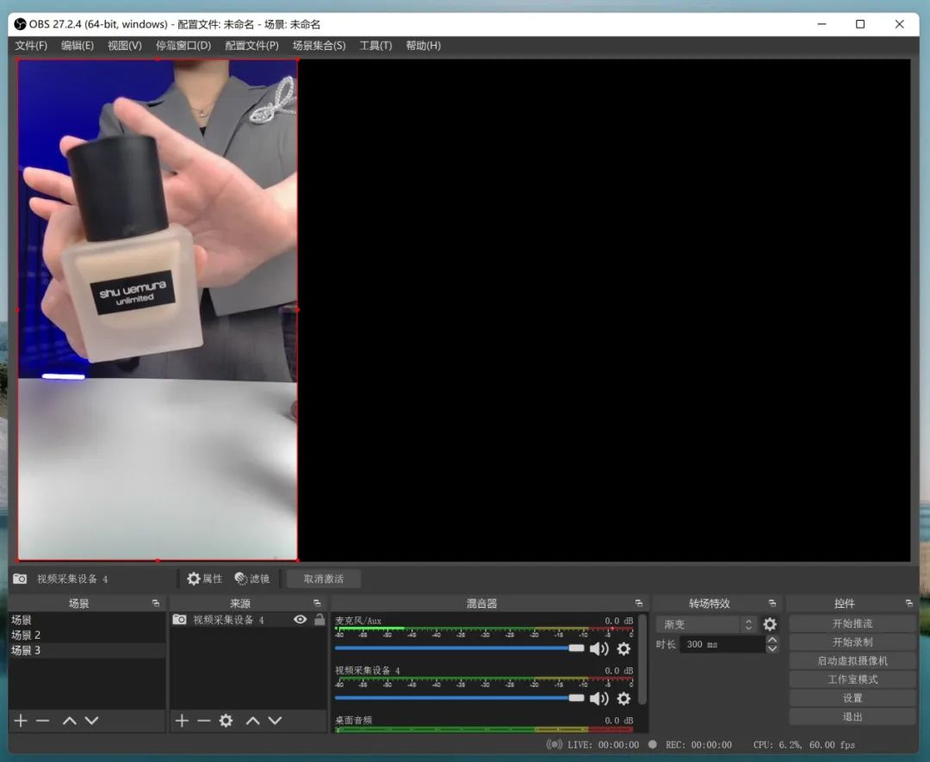Select 场景 3 in the scenes list
Image resolution: width=930 pixels, height=762 pixels.
(x=87, y=651)
